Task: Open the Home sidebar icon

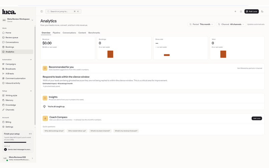Action: [x=3, y=33]
